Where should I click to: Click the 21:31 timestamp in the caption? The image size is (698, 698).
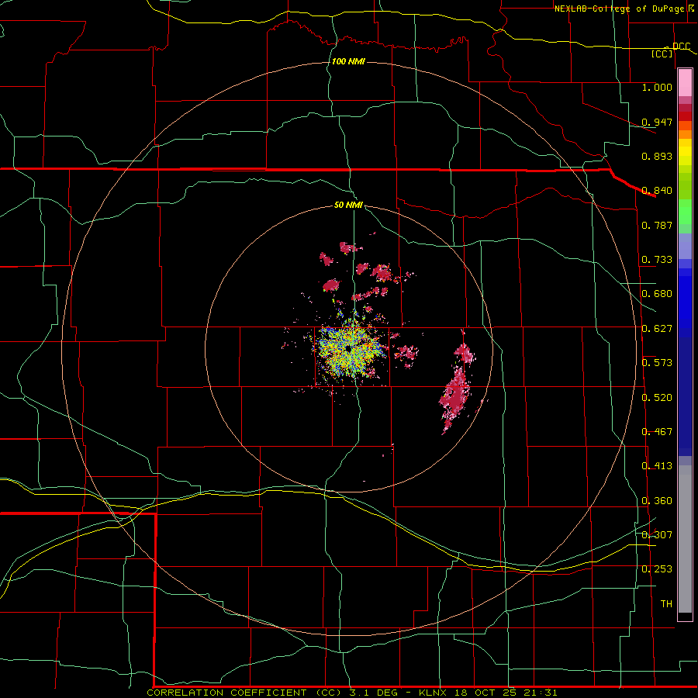tap(542, 693)
